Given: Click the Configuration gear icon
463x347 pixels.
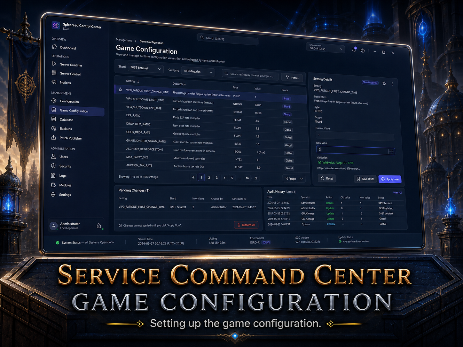Looking at the screenshot, I should (54, 101).
